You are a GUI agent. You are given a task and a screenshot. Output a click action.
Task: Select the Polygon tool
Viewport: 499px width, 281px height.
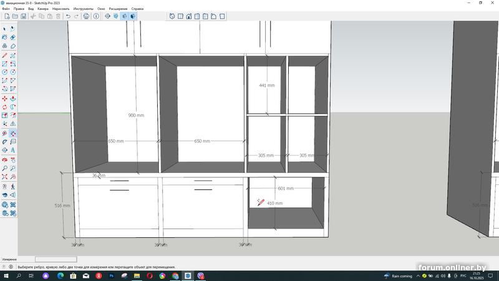(x=12, y=72)
